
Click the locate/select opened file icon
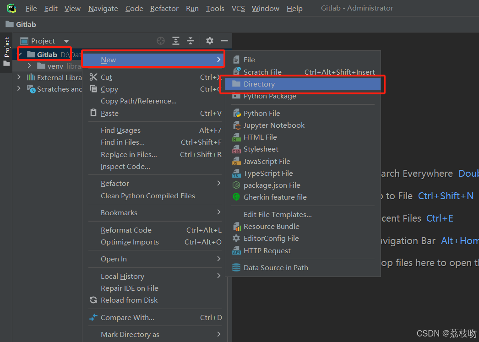pos(161,41)
